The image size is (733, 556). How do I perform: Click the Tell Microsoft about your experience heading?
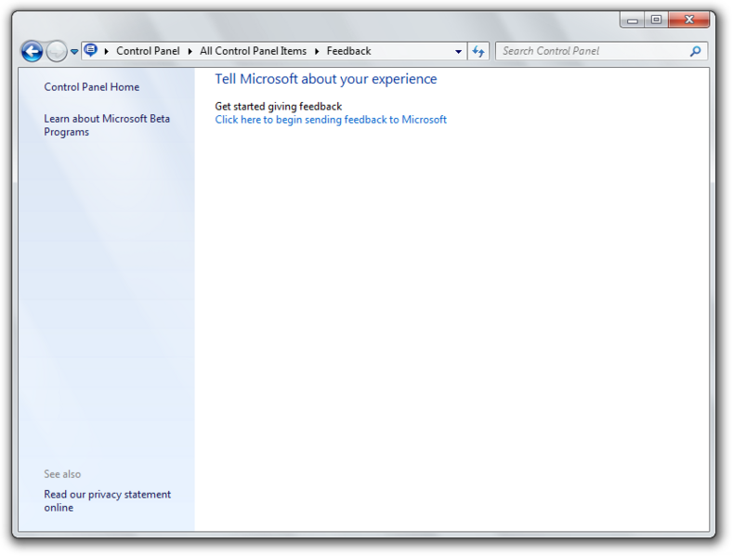pyautogui.click(x=326, y=79)
